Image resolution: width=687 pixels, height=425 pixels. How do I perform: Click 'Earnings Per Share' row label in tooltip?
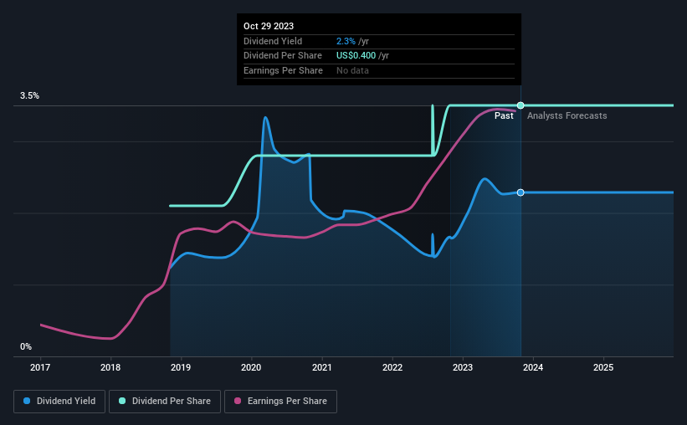pyautogui.click(x=283, y=70)
